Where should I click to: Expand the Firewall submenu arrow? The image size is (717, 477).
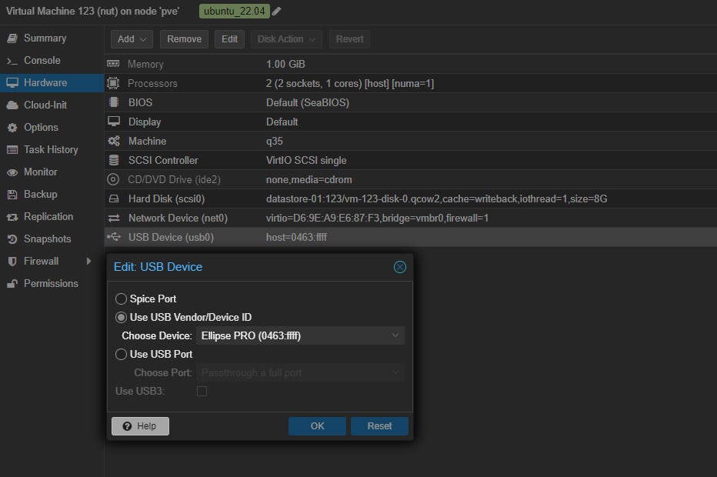[x=89, y=262]
